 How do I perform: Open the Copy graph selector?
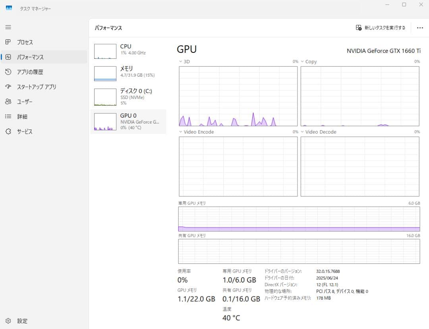point(303,62)
